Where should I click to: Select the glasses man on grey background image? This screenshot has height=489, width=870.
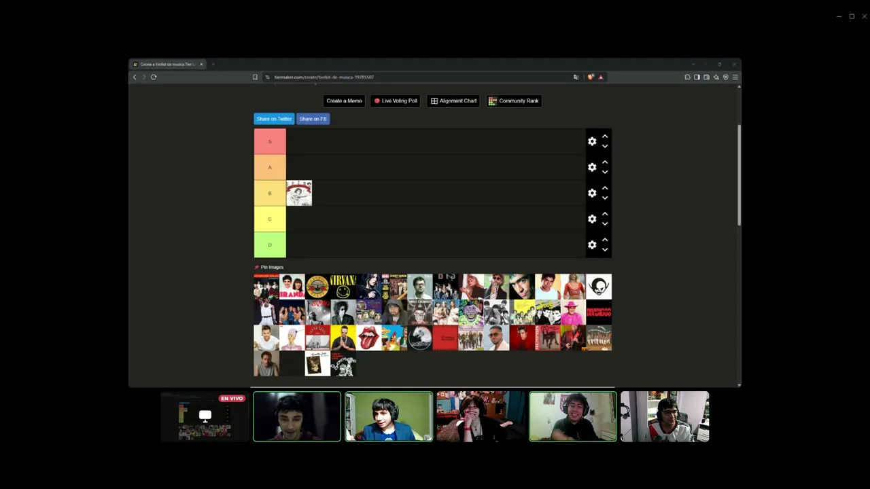(x=420, y=287)
